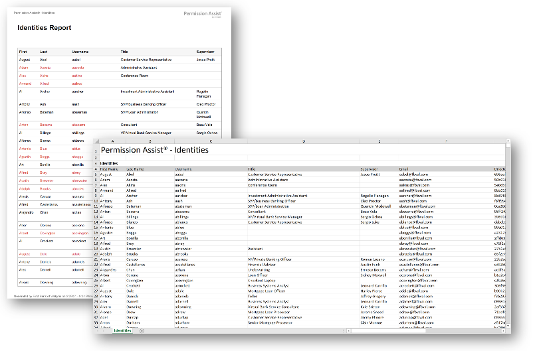Click 'Customer Service Representative' in first report row
The width and height of the screenshot is (533, 351).
pyautogui.click(x=146, y=60)
